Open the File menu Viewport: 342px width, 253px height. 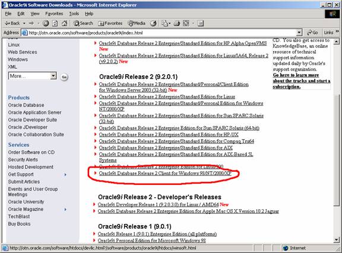[8, 14]
